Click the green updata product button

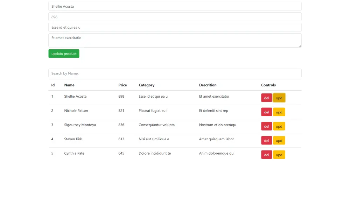tap(64, 54)
